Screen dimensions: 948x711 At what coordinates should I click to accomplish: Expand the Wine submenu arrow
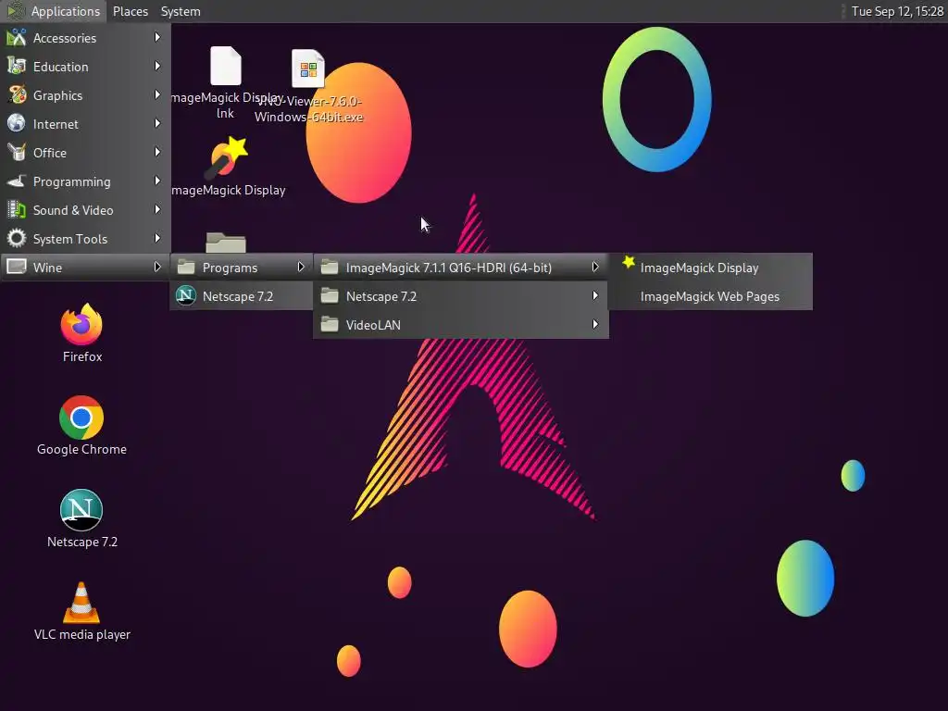[157, 267]
